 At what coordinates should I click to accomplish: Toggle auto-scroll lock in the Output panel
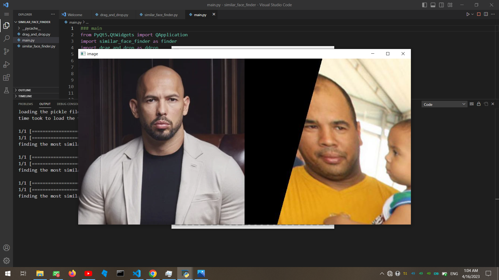[x=478, y=104]
